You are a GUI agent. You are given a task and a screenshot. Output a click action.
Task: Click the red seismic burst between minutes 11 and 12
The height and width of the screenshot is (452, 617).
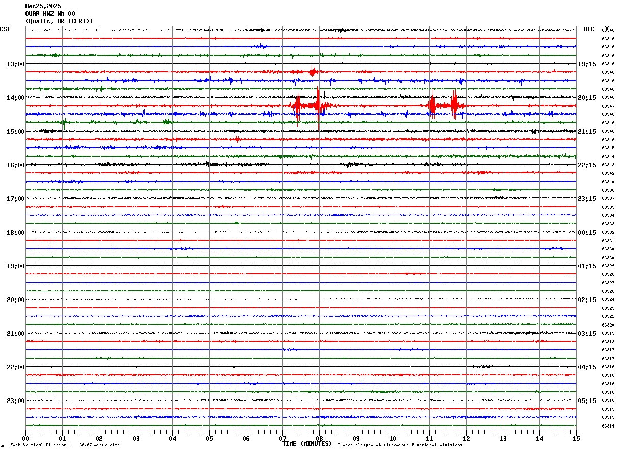[x=445, y=105]
